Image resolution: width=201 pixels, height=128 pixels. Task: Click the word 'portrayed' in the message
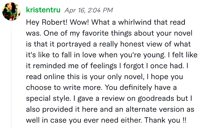pos(74,44)
